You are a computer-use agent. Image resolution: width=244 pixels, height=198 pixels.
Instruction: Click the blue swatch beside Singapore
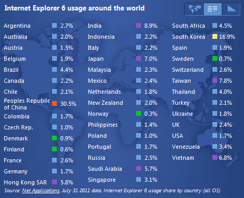point(138,180)
